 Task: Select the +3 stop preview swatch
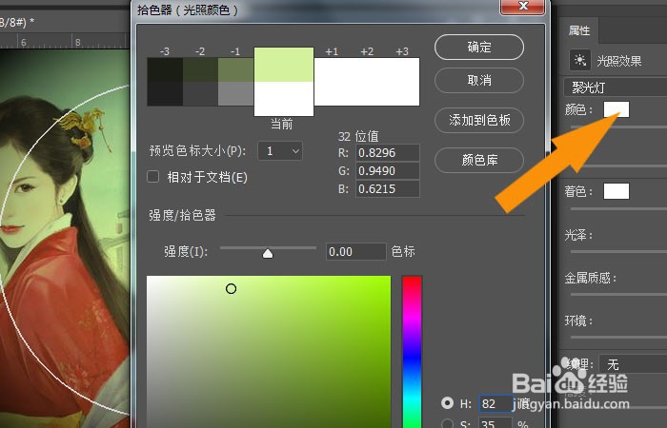click(402, 82)
